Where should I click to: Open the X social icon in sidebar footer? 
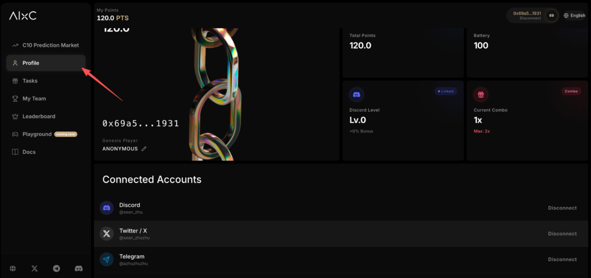35,268
